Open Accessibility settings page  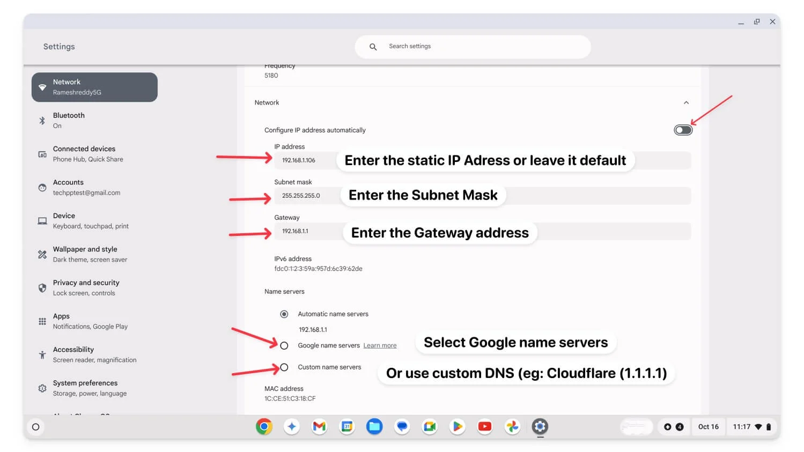[x=94, y=355]
